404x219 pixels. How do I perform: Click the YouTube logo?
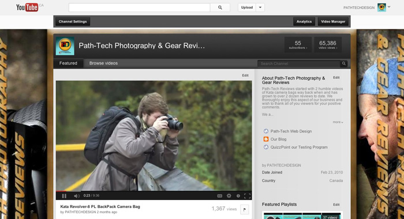[27, 7]
